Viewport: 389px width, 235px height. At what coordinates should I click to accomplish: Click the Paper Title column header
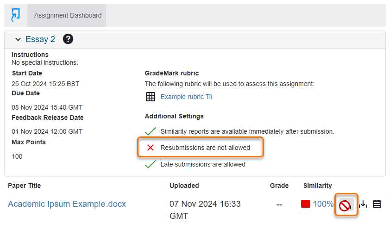click(25, 186)
